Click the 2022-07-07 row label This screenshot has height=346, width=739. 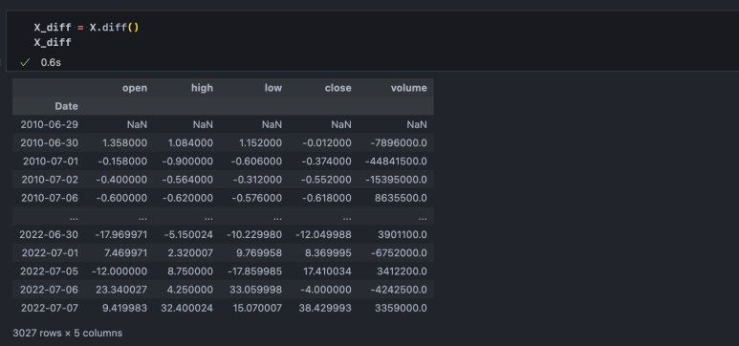[x=49, y=308]
